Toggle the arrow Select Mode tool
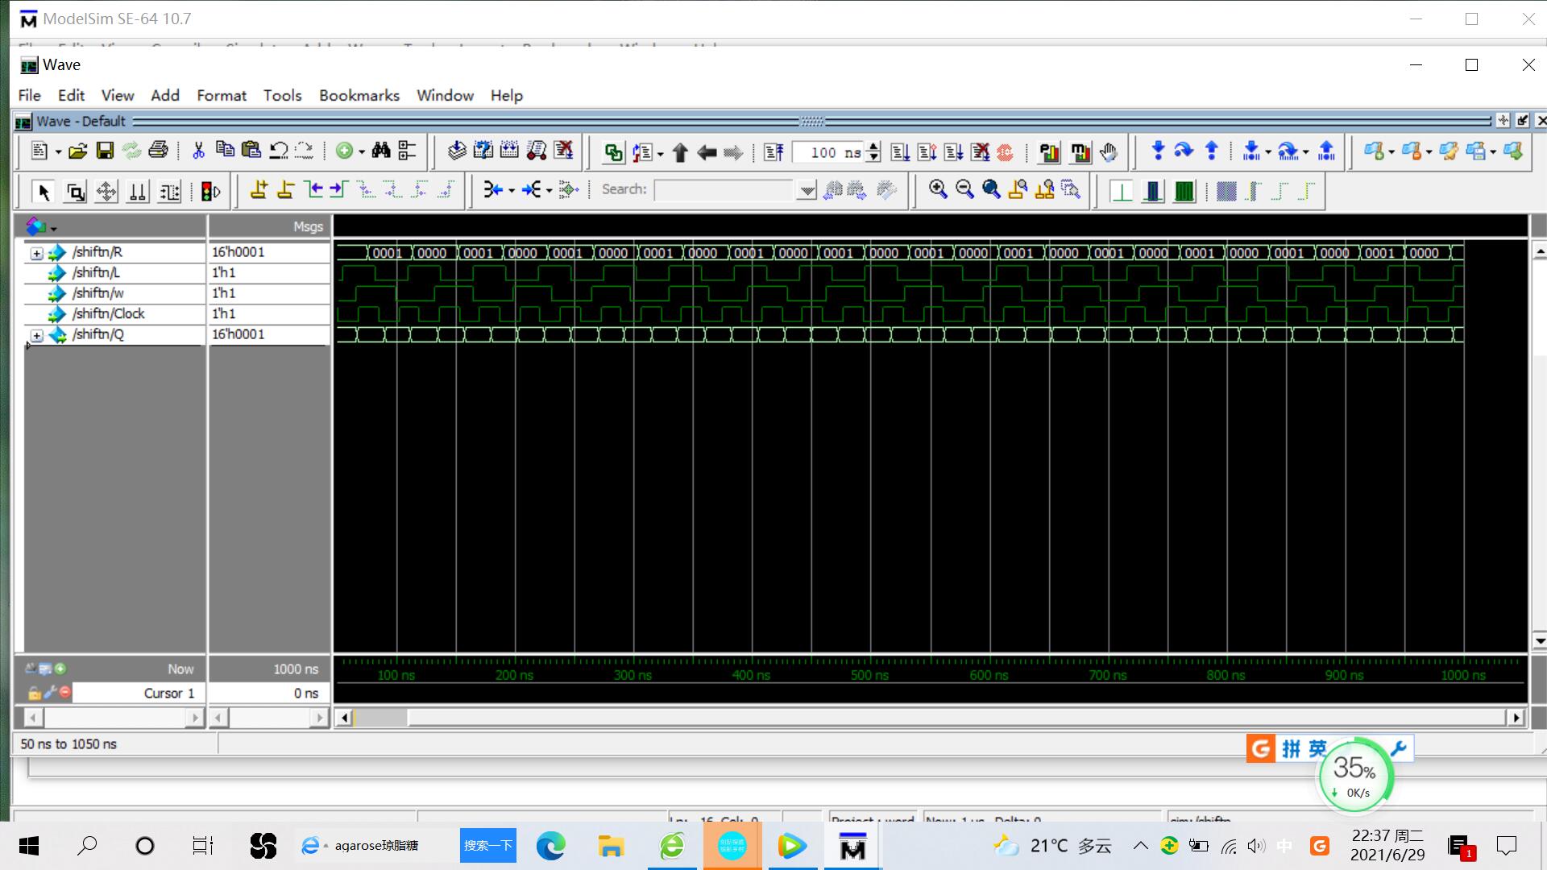The width and height of the screenshot is (1547, 870). point(44,192)
